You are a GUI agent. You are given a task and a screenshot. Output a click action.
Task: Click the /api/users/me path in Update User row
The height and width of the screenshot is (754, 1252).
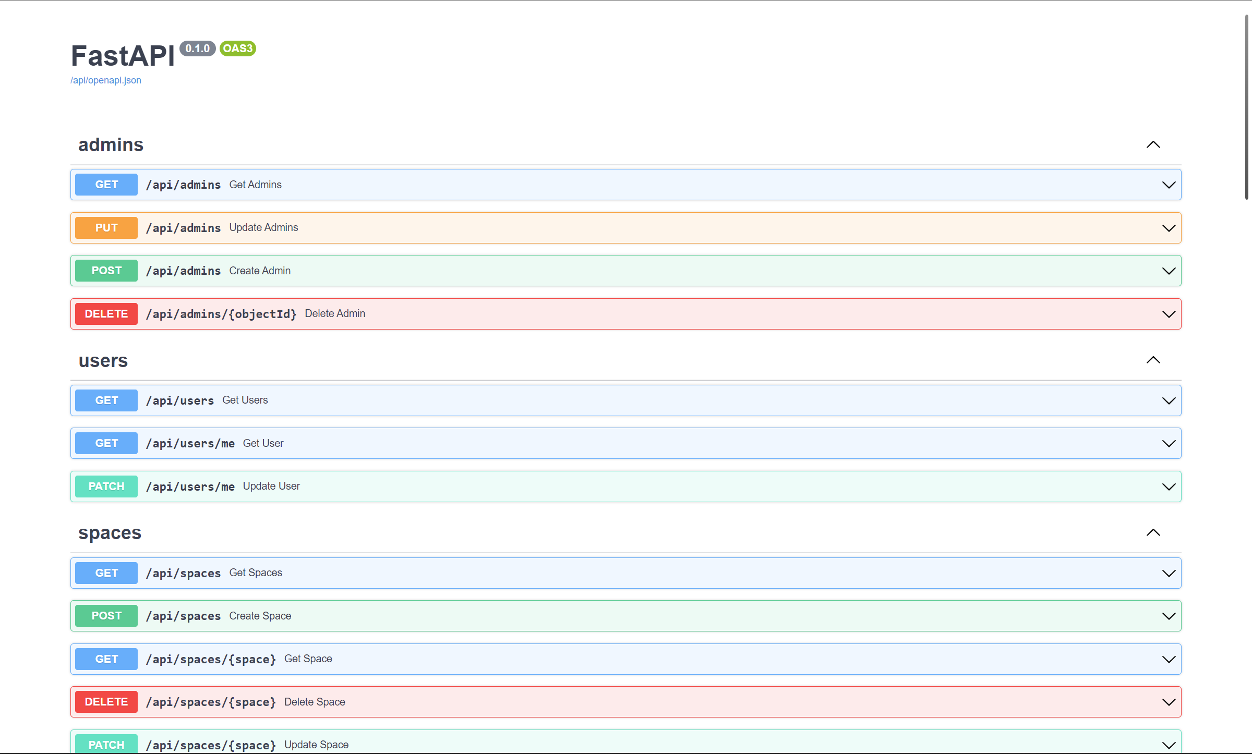(190, 487)
